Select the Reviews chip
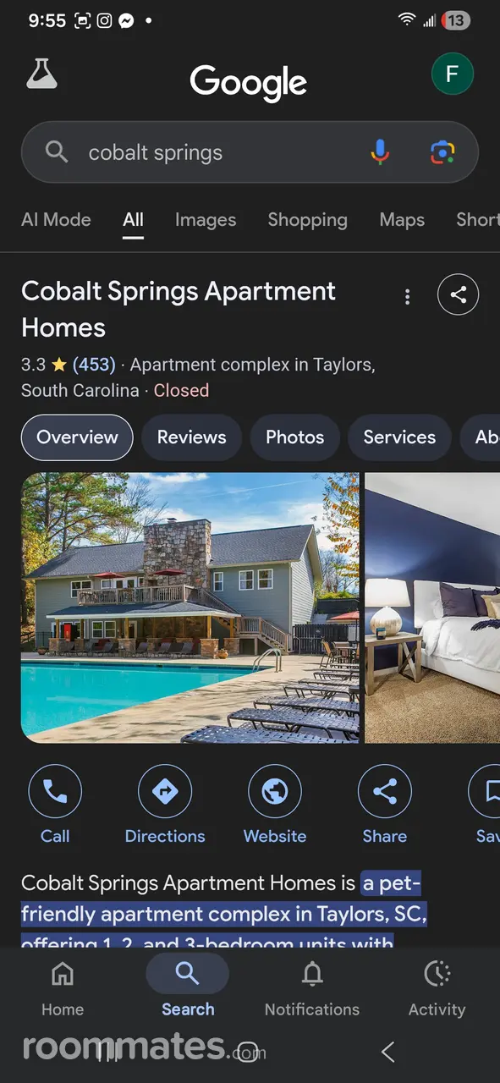Screen dimensions: 500x1083 (192, 437)
